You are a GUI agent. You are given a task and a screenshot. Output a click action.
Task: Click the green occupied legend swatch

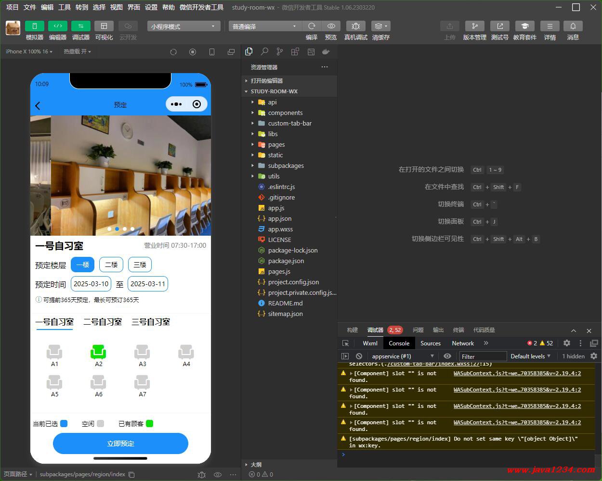[x=149, y=424]
